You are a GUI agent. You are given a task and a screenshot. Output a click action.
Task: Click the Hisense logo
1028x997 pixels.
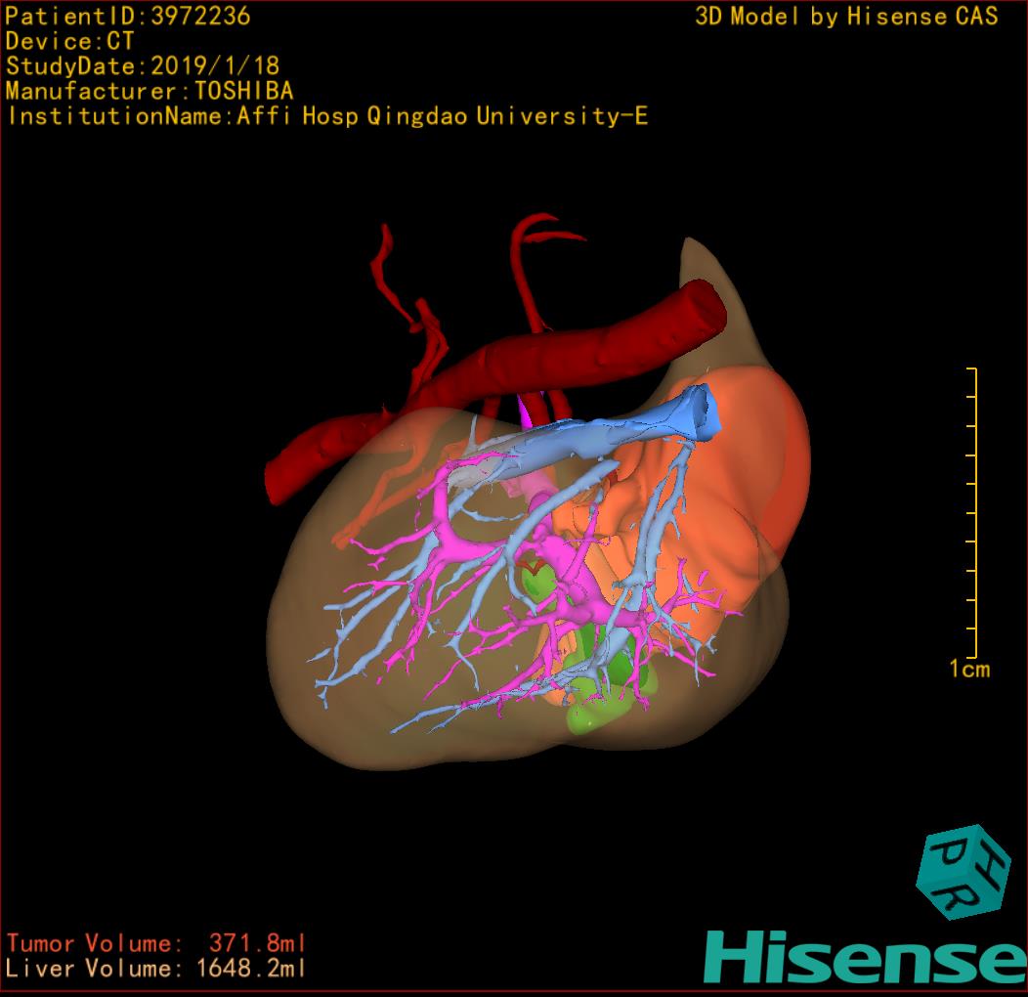866,958
